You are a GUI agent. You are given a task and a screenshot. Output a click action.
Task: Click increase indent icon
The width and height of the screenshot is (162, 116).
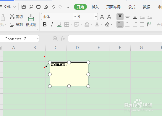[150, 17]
